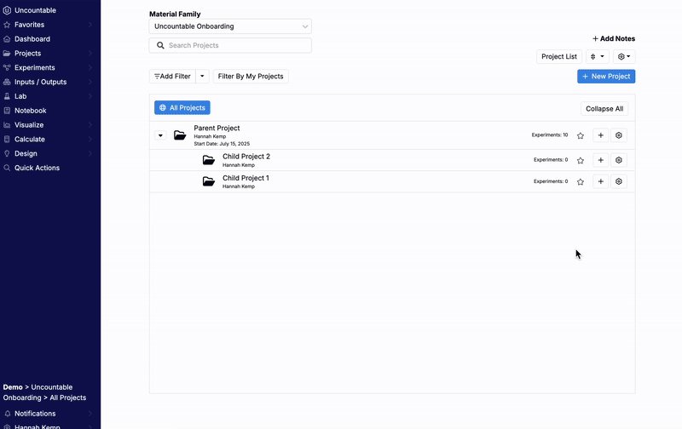
Task: Click plus icon on Parent Project row
Action: tap(600, 135)
